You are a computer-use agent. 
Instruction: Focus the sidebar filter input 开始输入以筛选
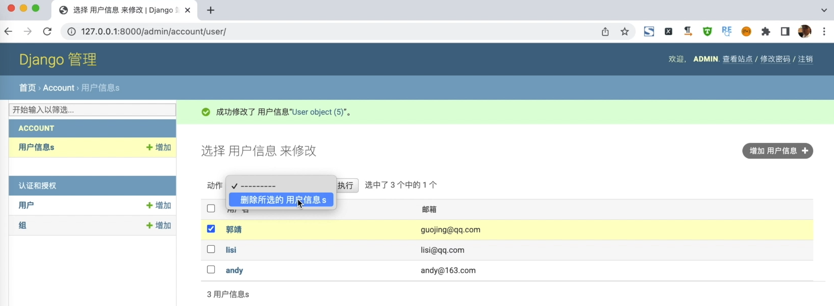coord(92,110)
